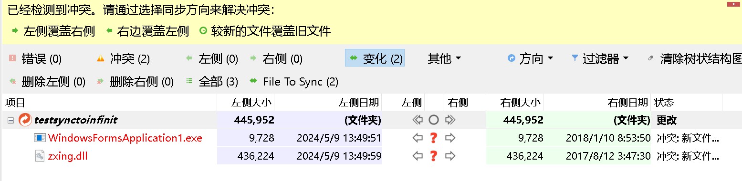The image size is (742, 181).
Task: Open the 方向 dropdown
Action: click(x=530, y=58)
